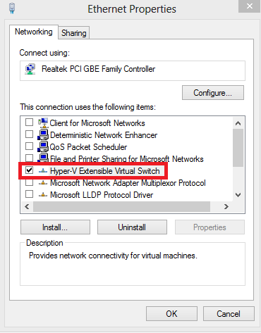Click the Microsoft LLDP Protocol Driver icon
The width and height of the screenshot is (261, 333).
43,195
